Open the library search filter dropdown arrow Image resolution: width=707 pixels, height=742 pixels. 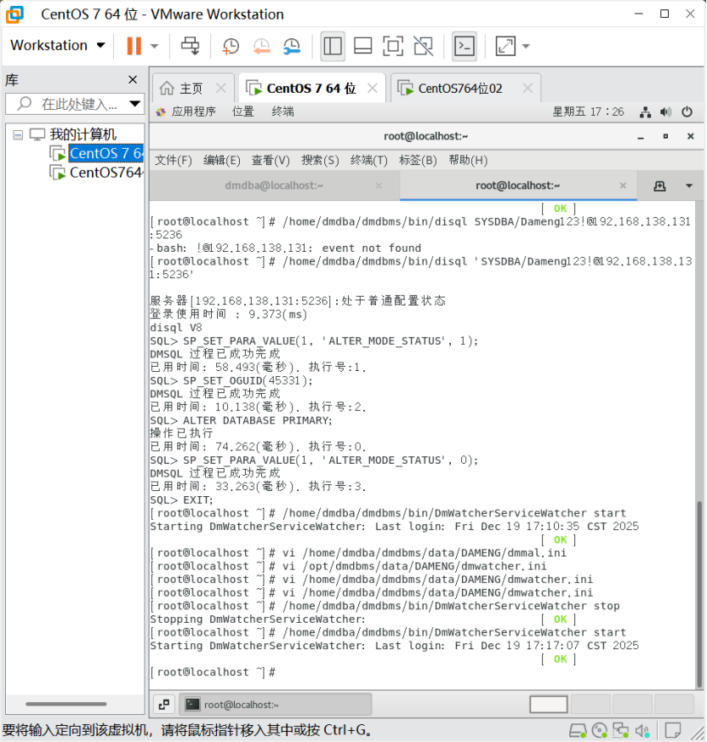[x=135, y=104]
